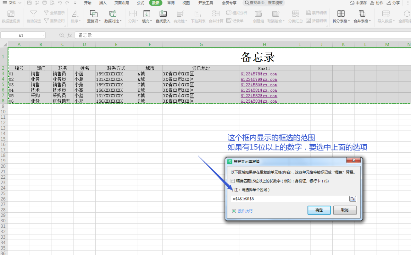Switch to the 页面布局 tab
This screenshot has width=411, height=255.
pos(122,3)
